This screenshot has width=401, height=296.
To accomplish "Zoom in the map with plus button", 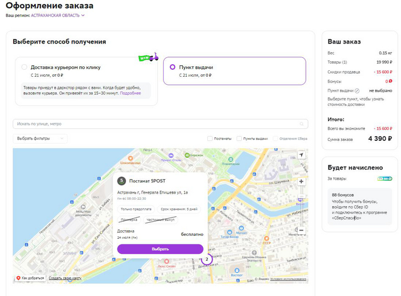I will [301, 181].
